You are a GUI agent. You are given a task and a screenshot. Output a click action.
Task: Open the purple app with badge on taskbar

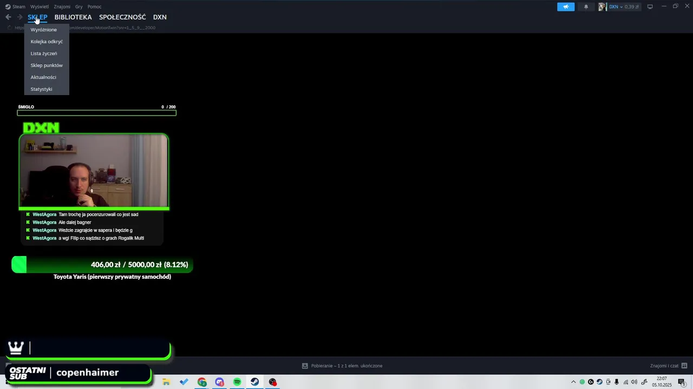pos(219,382)
